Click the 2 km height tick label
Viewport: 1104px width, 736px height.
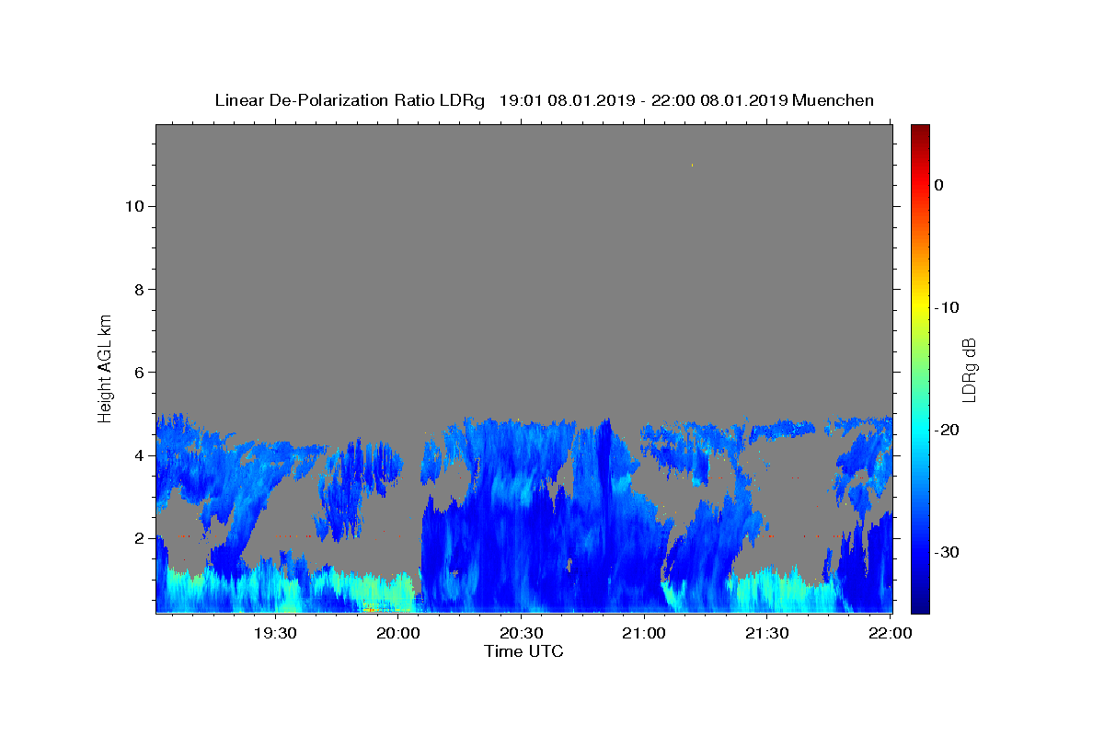(138, 538)
